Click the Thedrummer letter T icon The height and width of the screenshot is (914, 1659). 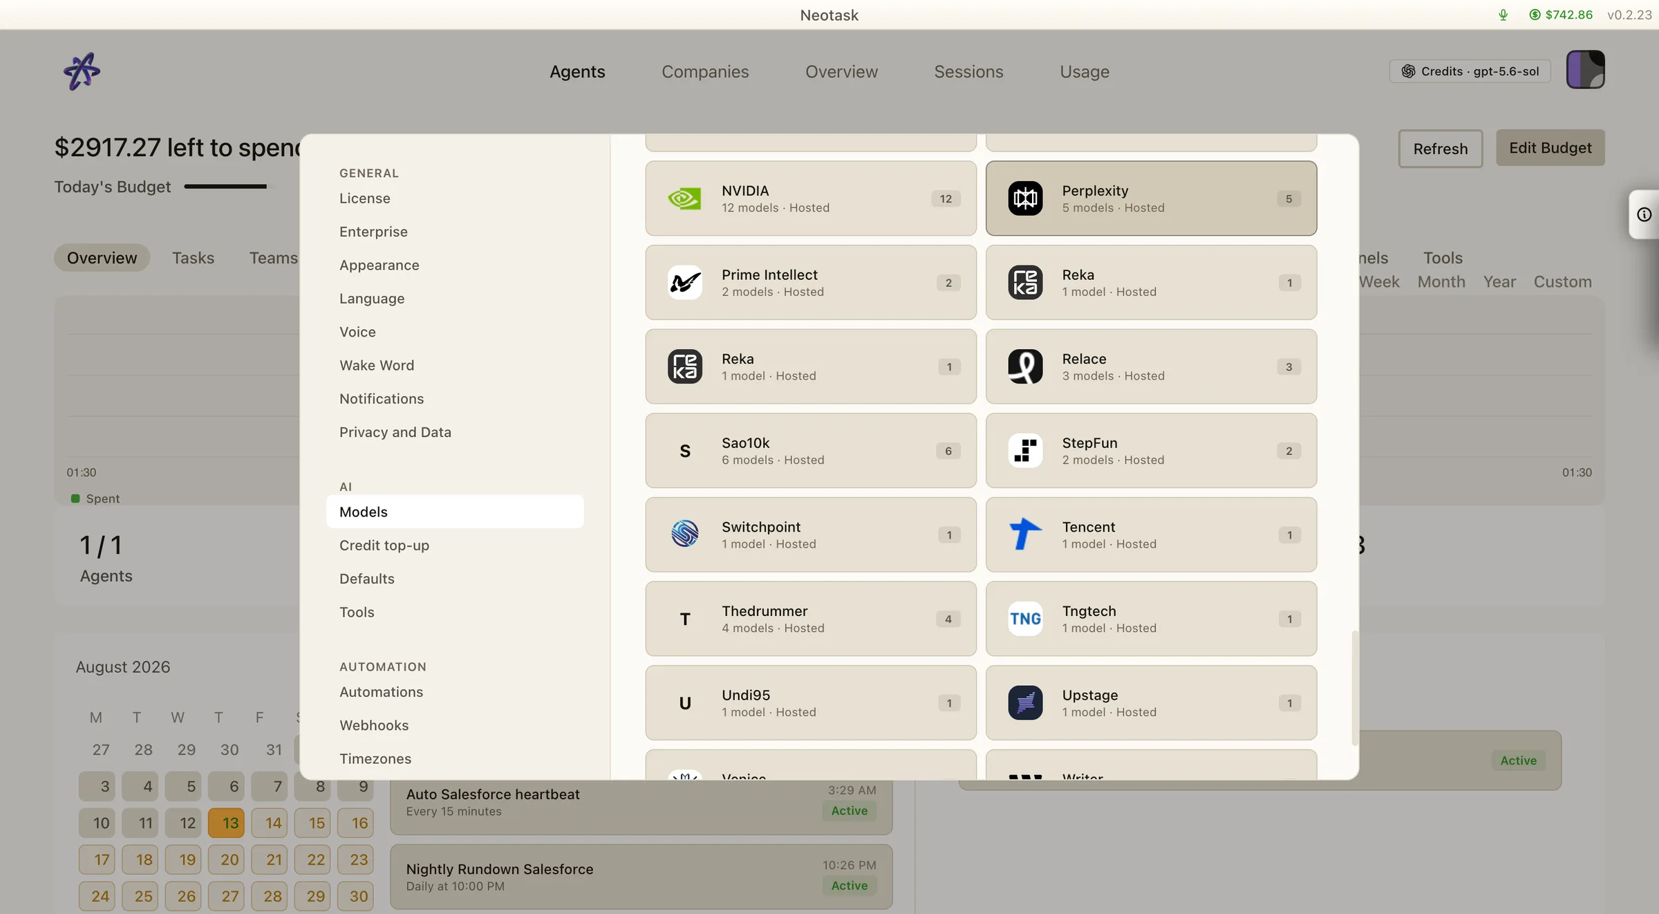684,619
